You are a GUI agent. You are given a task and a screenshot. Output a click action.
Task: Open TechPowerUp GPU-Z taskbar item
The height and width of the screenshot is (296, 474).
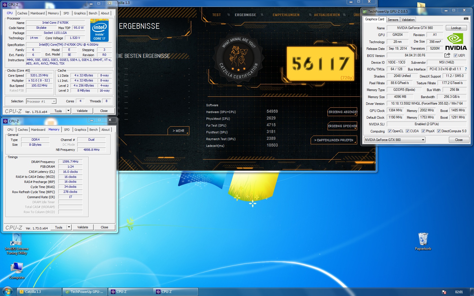tap(85, 292)
